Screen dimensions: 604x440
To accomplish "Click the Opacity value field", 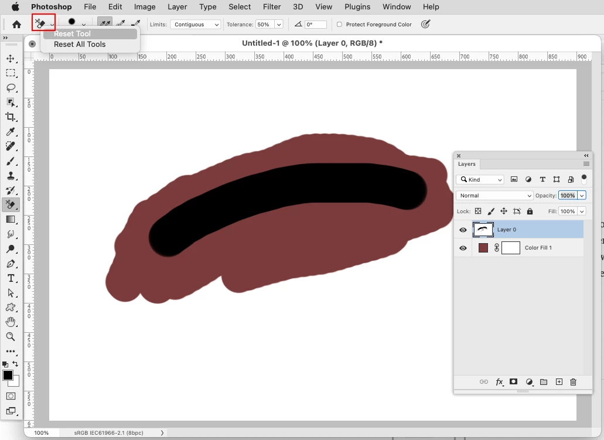I will coord(568,195).
